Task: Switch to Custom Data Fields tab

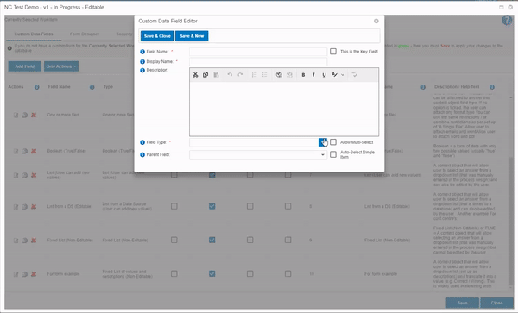Action: (34, 34)
